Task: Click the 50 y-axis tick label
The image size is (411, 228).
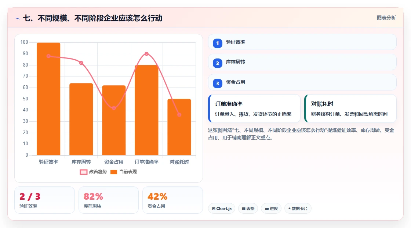Action: pos(25,99)
